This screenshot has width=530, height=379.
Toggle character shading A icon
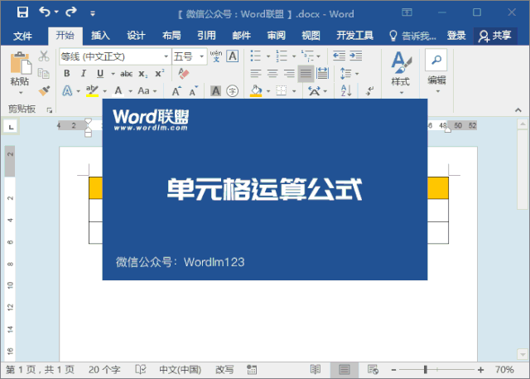[215, 90]
